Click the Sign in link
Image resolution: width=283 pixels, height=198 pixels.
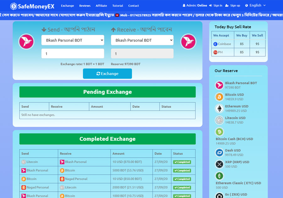pos(215,6)
